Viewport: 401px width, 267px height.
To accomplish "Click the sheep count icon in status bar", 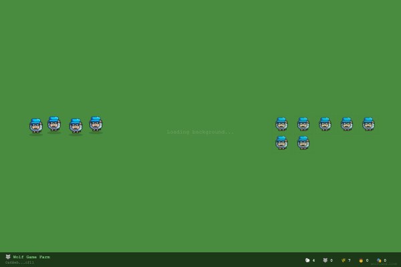I will click(307, 260).
